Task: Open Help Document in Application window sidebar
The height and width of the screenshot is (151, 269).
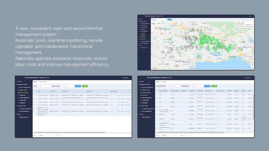Action: point(146,117)
